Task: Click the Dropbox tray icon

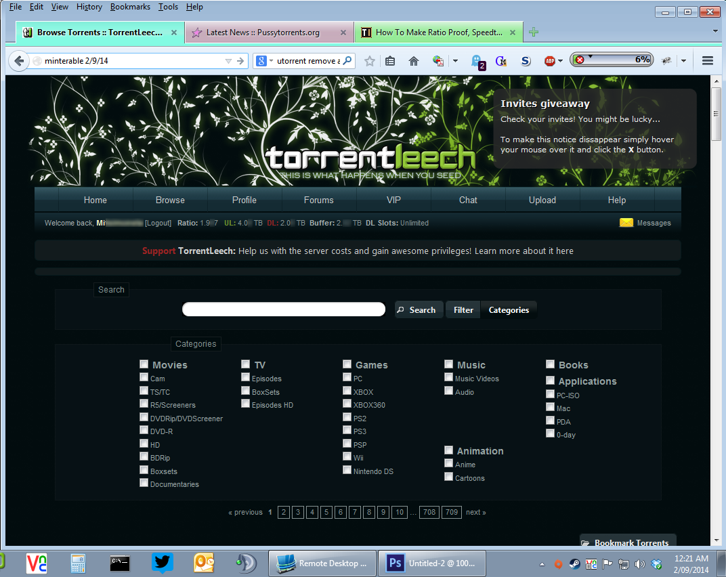Action: [x=656, y=564]
